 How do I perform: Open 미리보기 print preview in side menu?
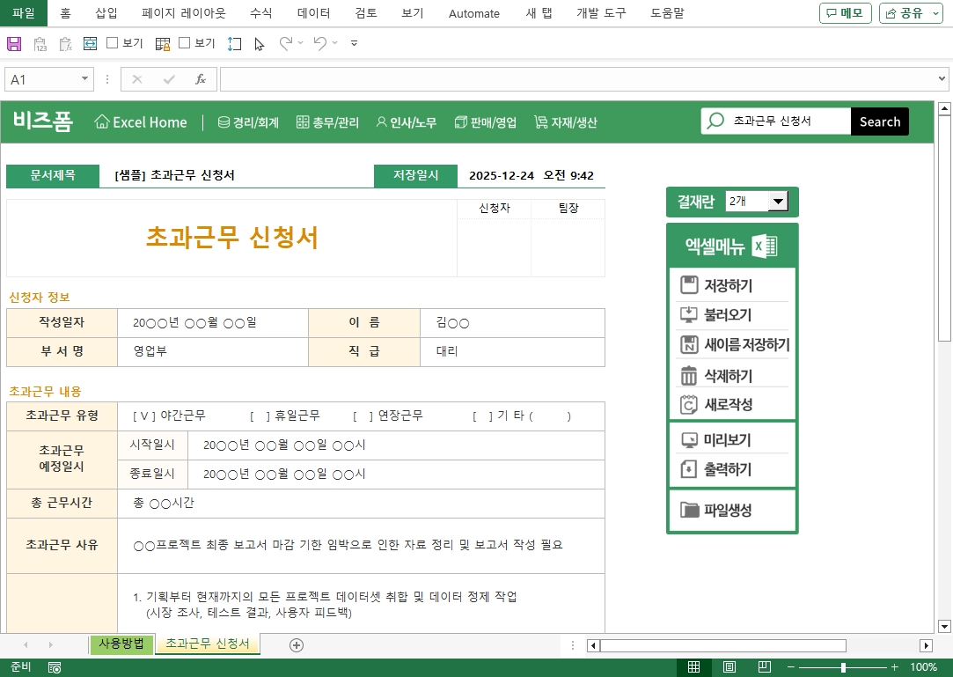tap(727, 440)
